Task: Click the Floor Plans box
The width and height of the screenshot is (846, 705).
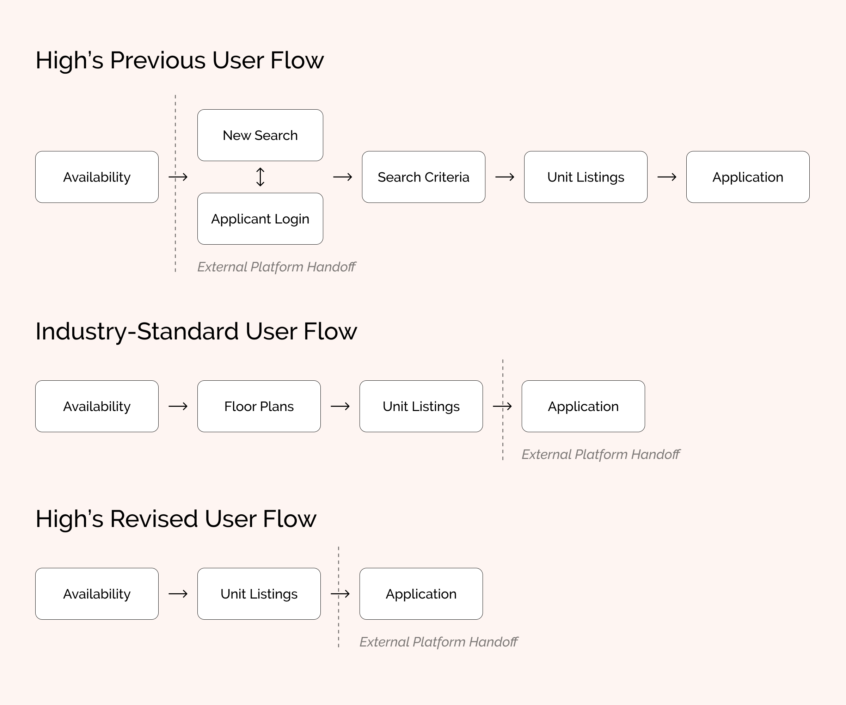Action: click(x=259, y=406)
